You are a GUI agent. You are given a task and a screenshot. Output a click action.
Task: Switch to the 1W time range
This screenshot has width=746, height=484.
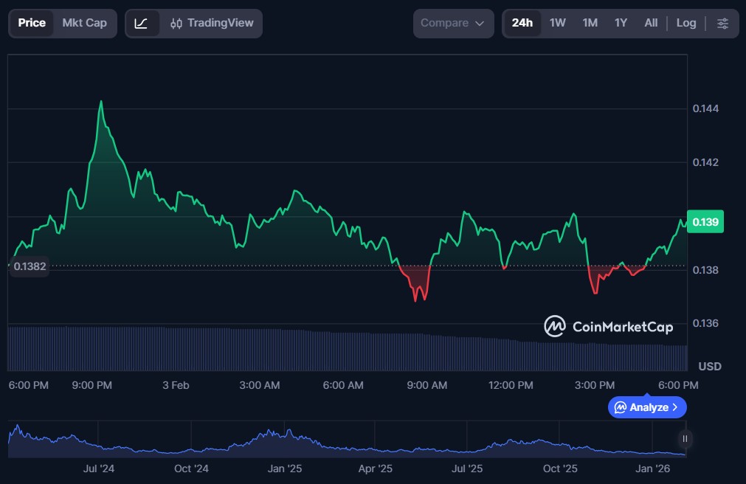(558, 24)
